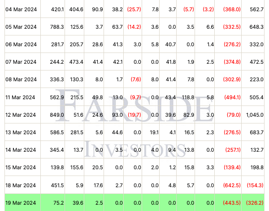The image size is (269, 211).
Task: Select total 505.4 in 11 Mar row
Action: click(256, 97)
